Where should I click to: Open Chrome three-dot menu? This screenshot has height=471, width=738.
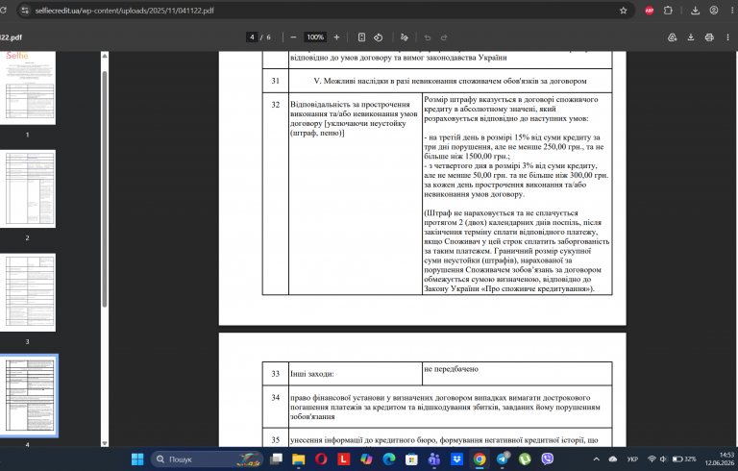pyautogui.click(x=732, y=11)
